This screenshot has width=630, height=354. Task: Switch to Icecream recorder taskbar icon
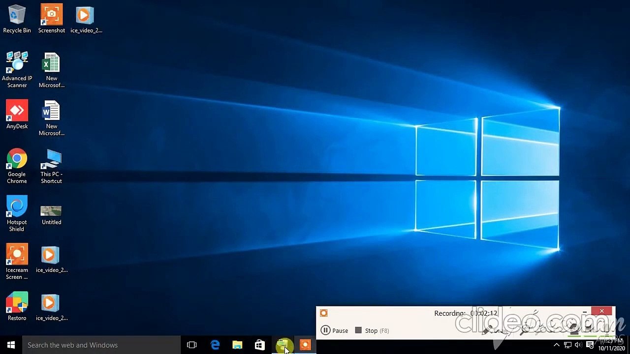tap(305, 345)
